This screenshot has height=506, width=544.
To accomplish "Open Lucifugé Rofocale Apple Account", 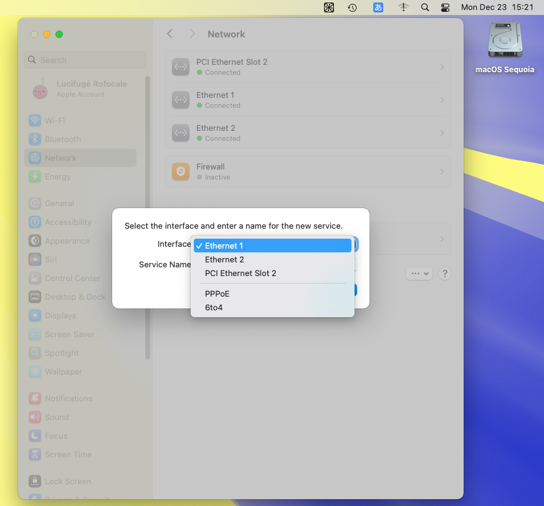I will 80,89.
